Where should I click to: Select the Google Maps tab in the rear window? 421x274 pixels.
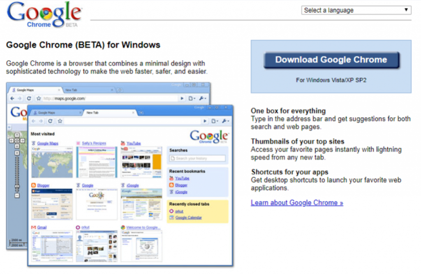point(35,90)
